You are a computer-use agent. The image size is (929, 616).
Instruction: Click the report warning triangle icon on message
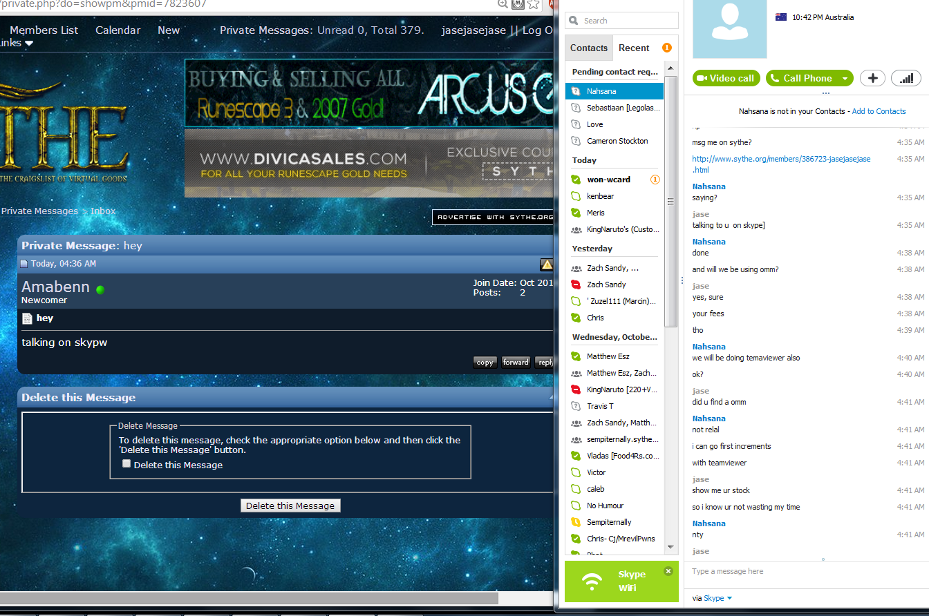pyautogui.click(x=547, y=264)
